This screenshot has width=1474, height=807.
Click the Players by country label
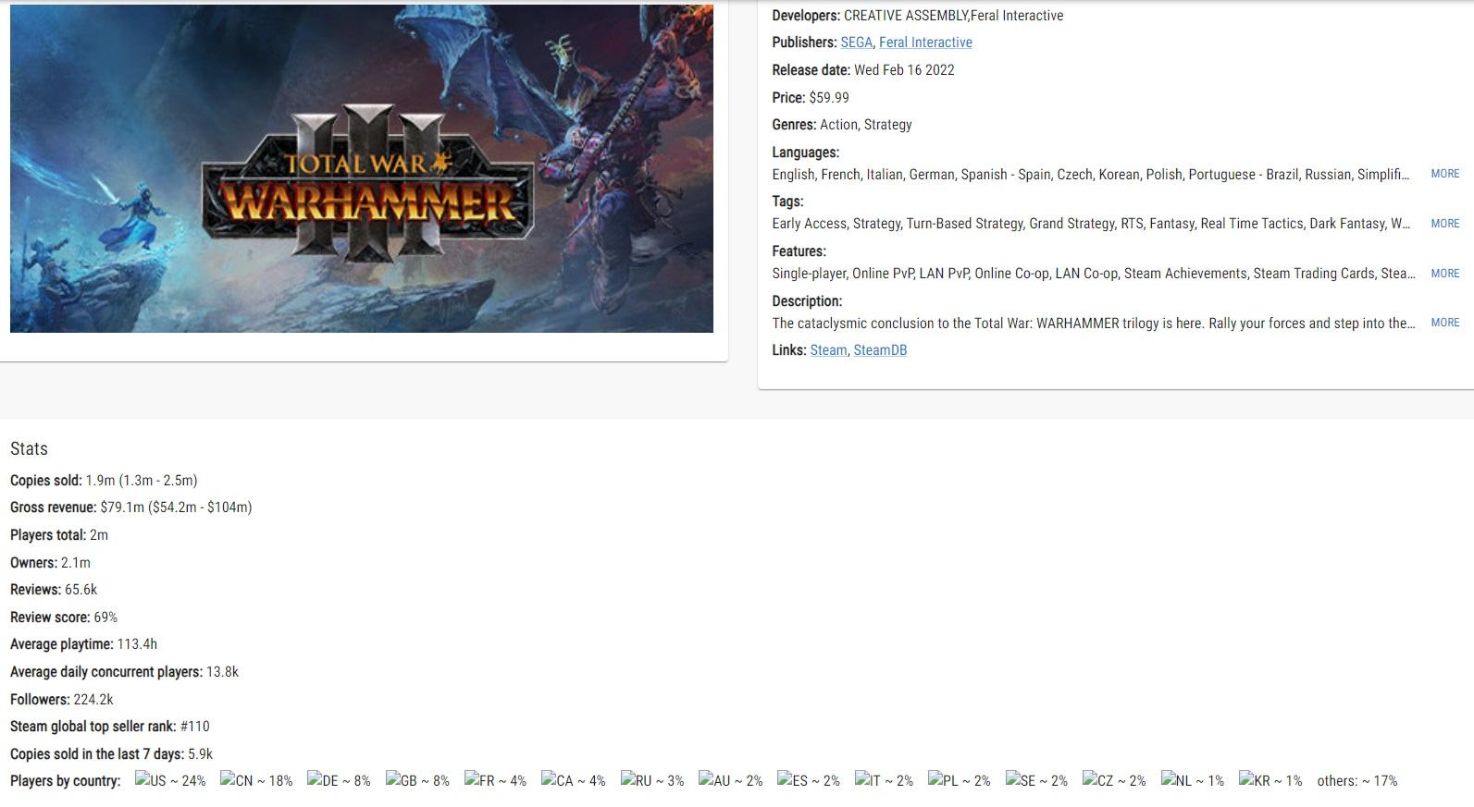click(65, 781)
